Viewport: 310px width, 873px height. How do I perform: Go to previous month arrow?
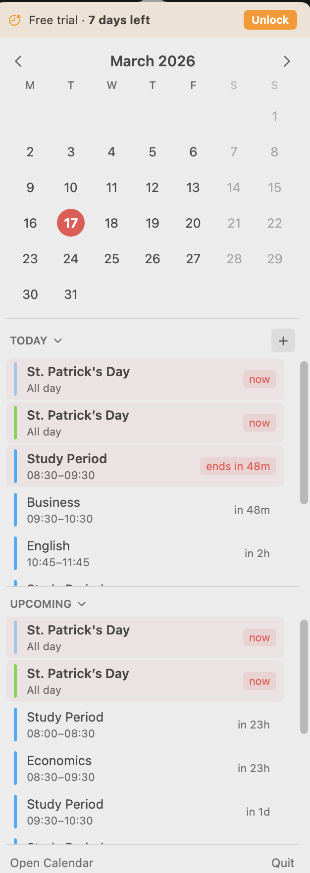click(x=18, y=61)
